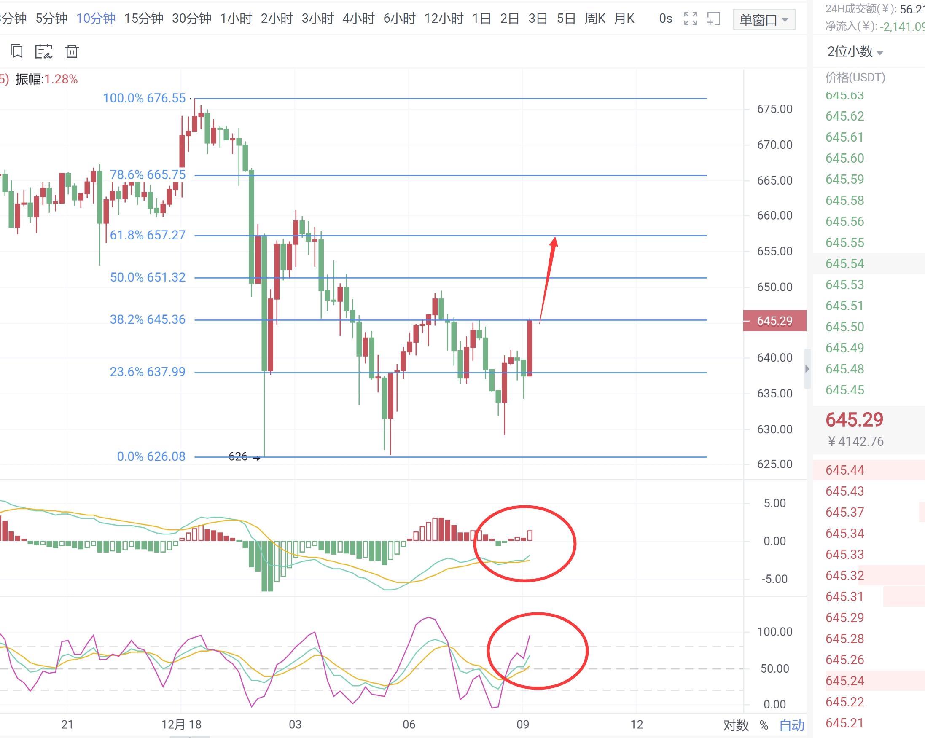Click the 100.0% 676.55 Fibonacci label
The height and width of the screenshot is (738, 925).
(x=144, y=98)
